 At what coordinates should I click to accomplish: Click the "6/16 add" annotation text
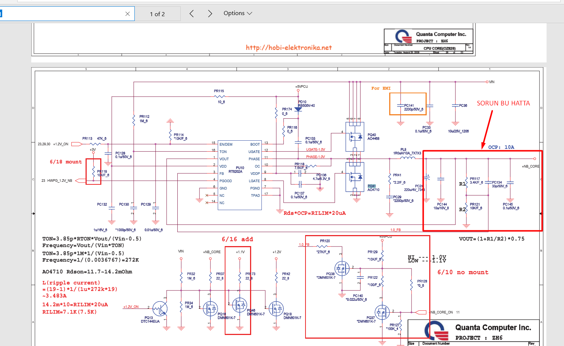[237, 239]
